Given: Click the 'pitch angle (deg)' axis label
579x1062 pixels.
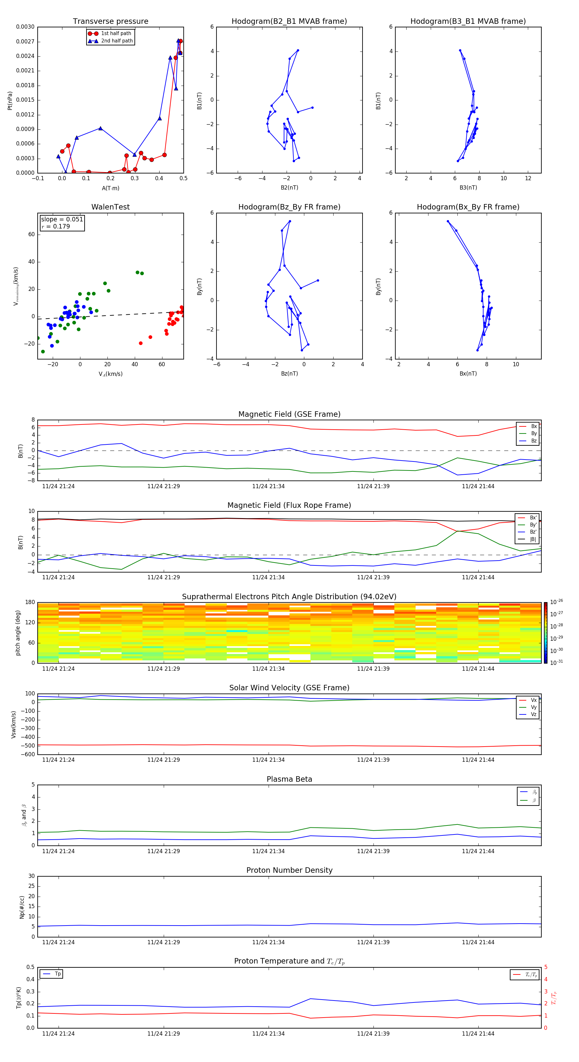Looking at the screenshot, I should [x=18, y=633].
